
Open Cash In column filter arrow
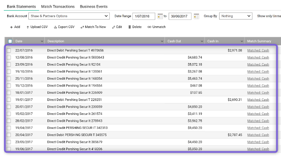click(242, 41)
